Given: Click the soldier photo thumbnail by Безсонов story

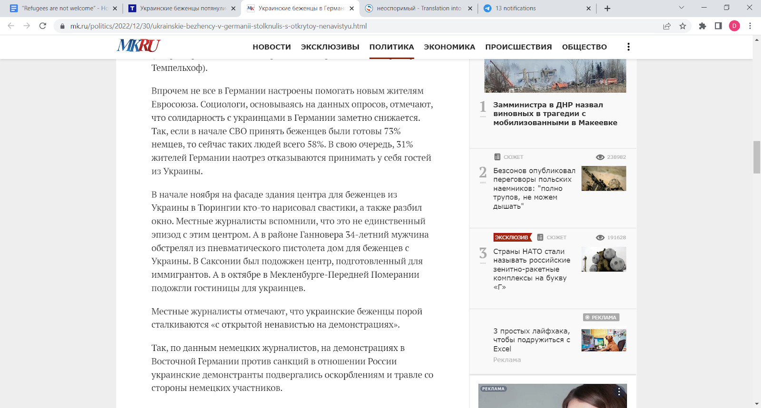Looking at the screenshot, I should [x=604, y=178].
